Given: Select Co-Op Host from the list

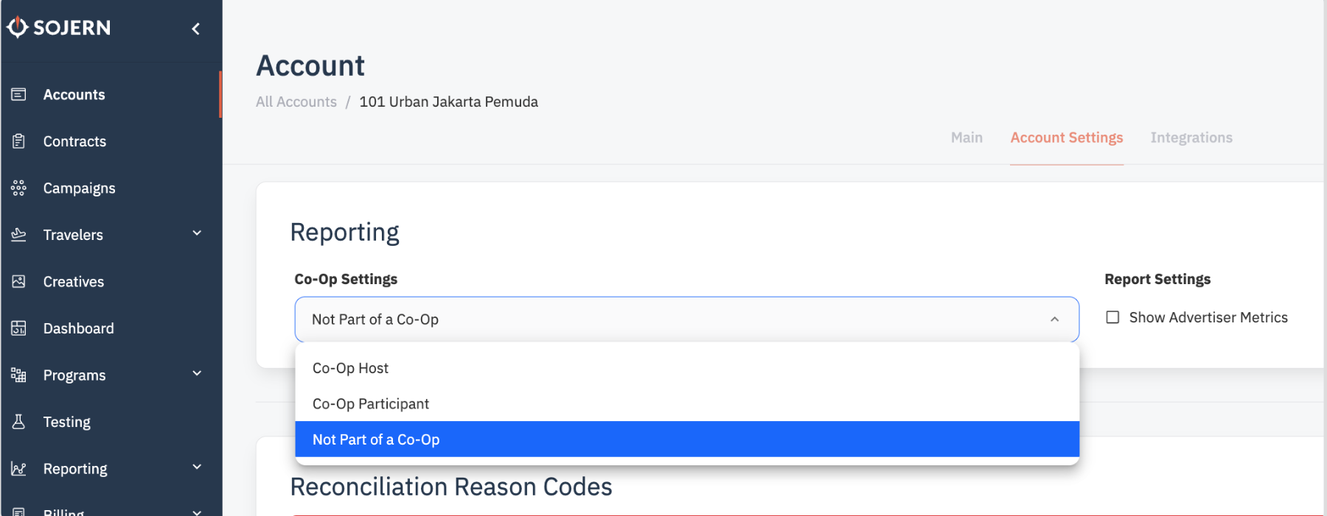Looking at the screenshot, I should click(x=350, y=368).
